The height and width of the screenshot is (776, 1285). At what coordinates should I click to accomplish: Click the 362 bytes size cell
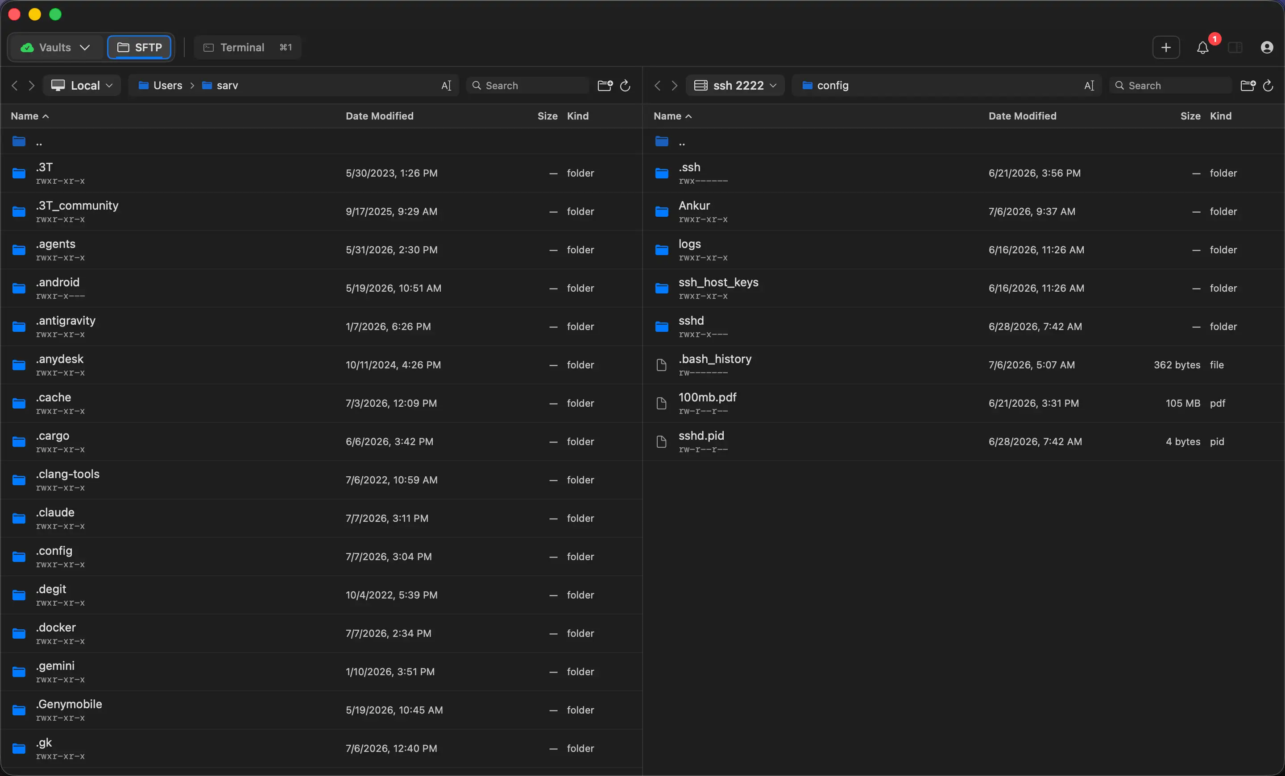tap(1177, 365)
